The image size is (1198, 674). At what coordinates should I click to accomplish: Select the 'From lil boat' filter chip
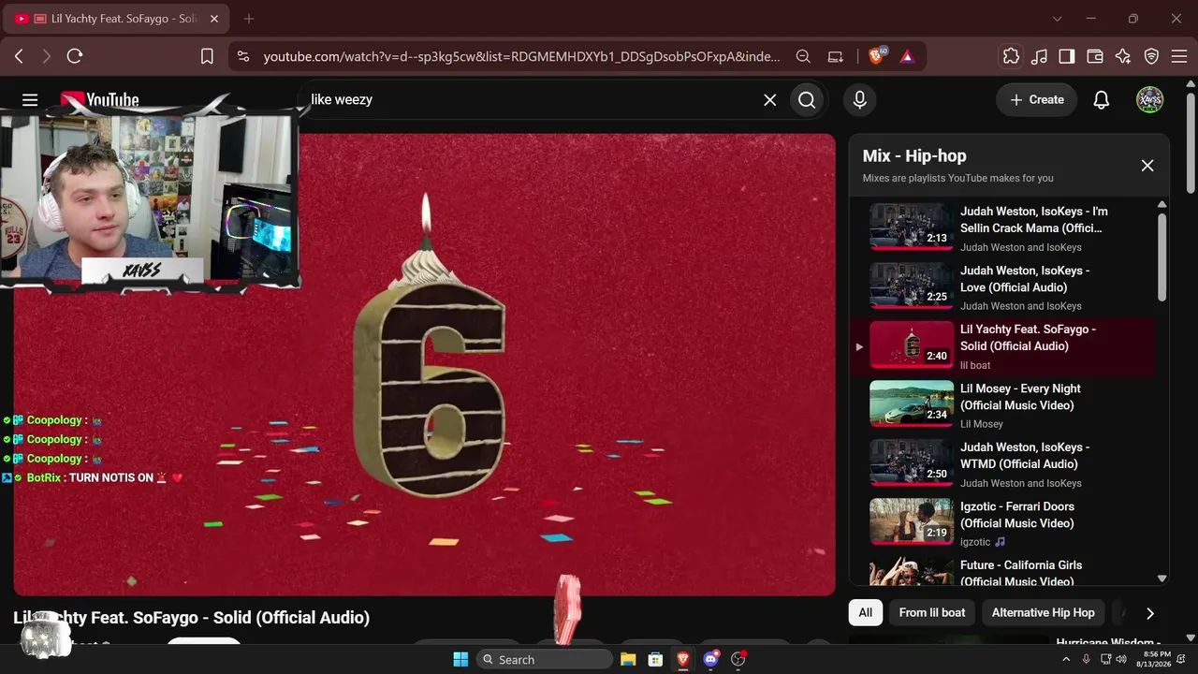click(x=932, y=612)
